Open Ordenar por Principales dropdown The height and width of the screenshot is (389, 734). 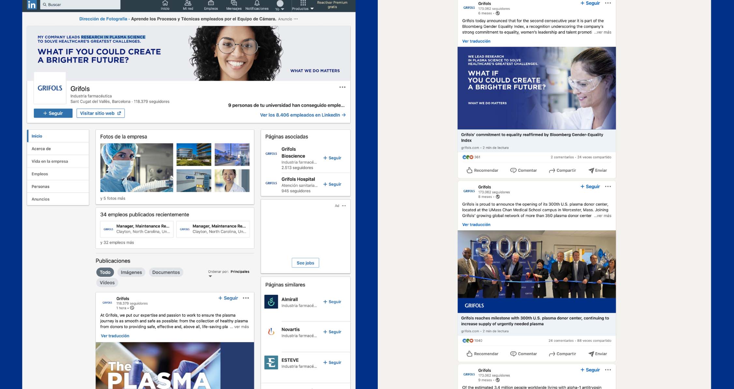(229, 273)
